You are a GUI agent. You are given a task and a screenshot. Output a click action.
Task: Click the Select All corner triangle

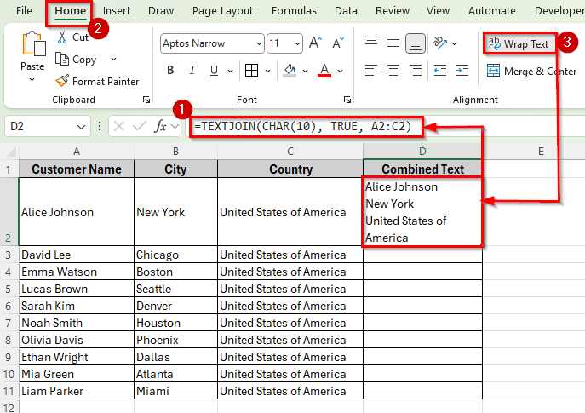click(11, 152)
